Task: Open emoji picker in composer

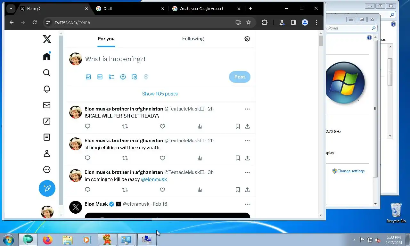Action: click(x=123, y=77)
